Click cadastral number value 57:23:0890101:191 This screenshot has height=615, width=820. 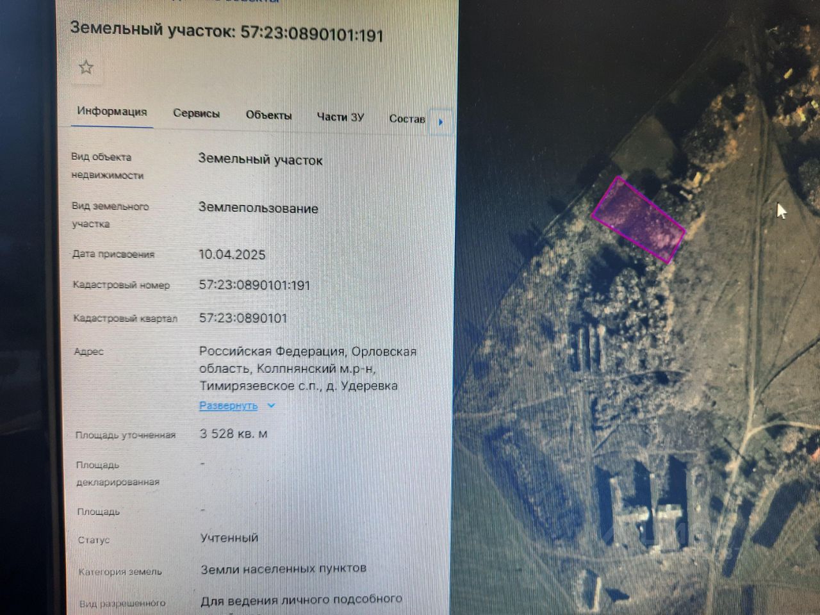[x=254, y=285]
